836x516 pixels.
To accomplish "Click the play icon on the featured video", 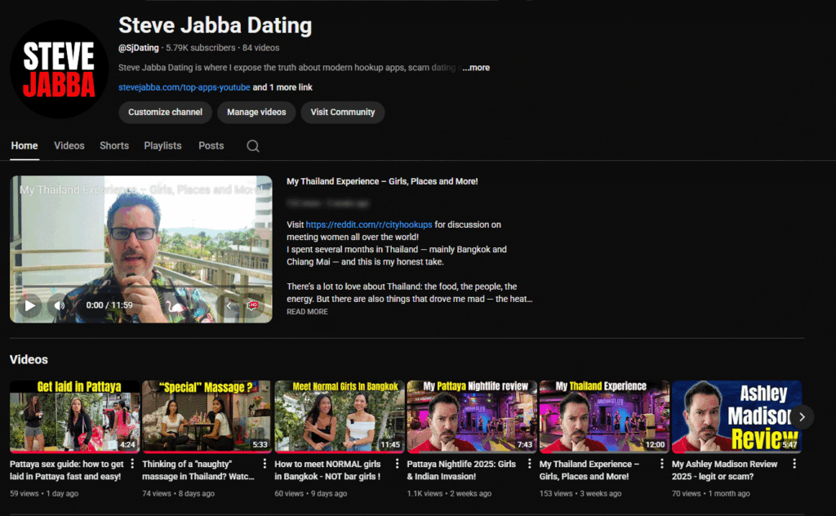I will [x=29, y=305].
